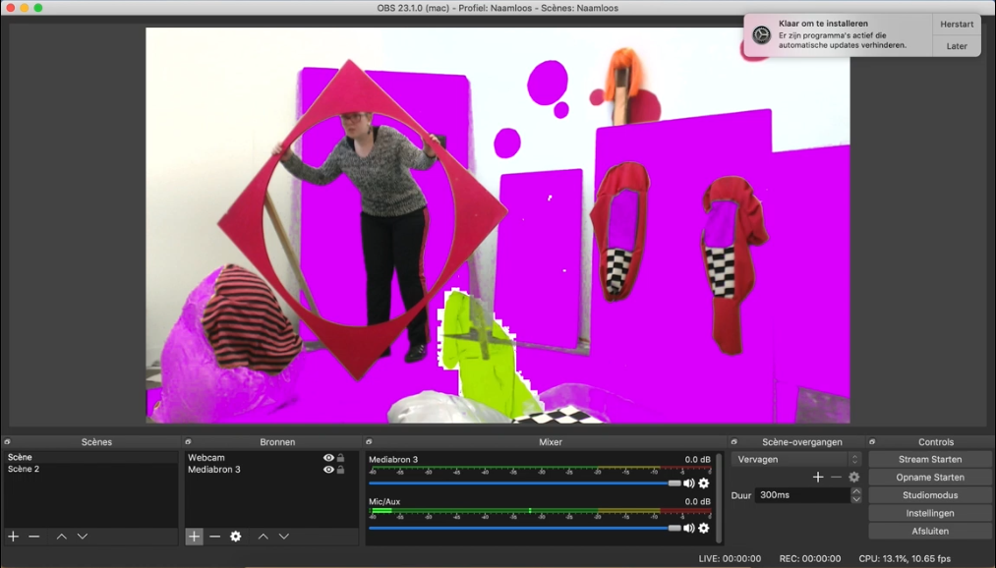This screenshot has width=996, height=568.
Task: Remove the selected scene with minus icon
Action: pos(33,537)
